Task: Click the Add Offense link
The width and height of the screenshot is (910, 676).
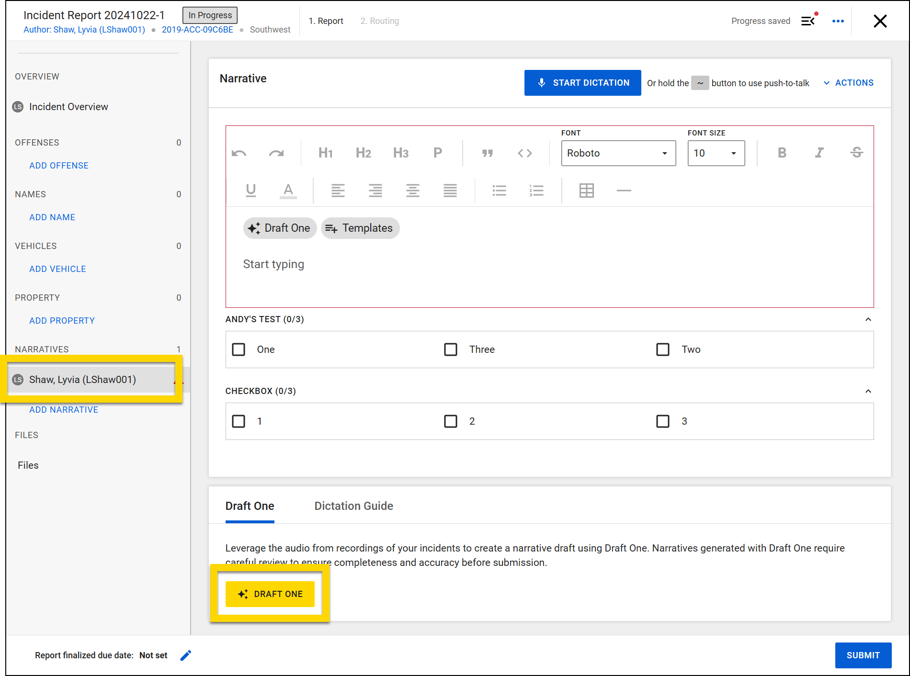Action: tap(59, 166)
